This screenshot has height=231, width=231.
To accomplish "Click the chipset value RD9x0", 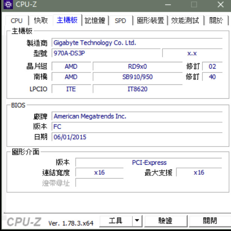I will tap(138, 66).
